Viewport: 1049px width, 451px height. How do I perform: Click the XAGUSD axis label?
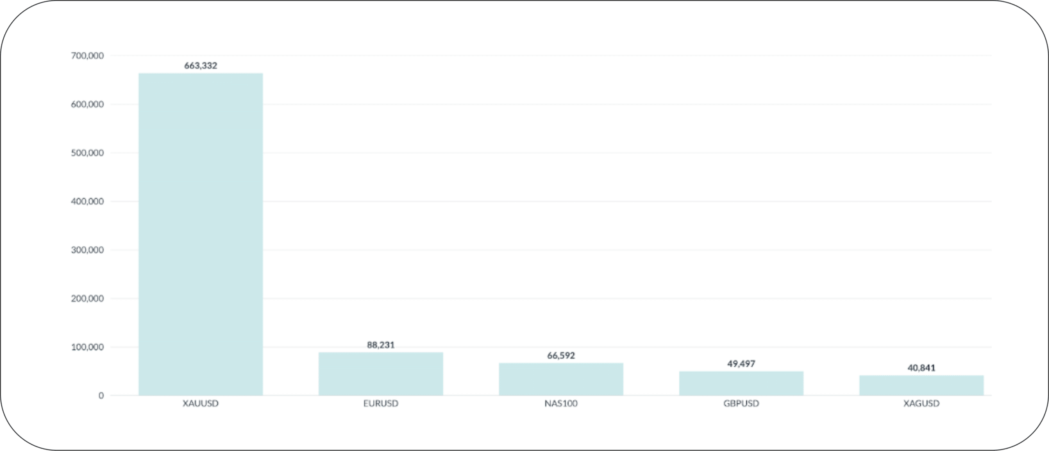tap(921, 404)
